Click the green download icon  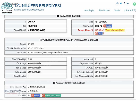click(x=134, y=4)
